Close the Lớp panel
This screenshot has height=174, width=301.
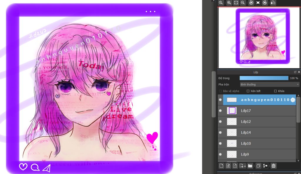[299, 72]
